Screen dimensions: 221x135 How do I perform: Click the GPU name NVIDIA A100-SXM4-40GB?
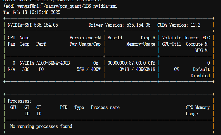(45, 63)
